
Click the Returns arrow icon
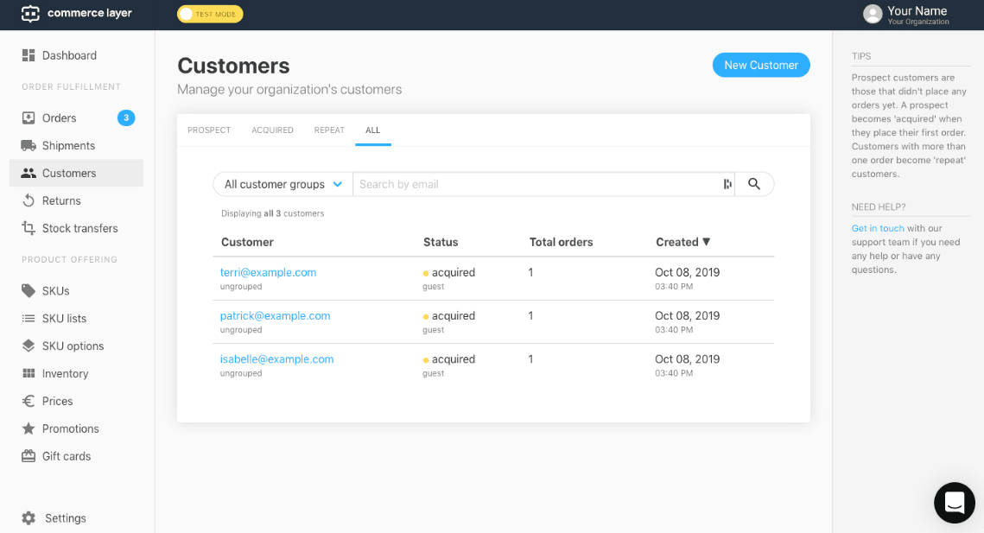coord(29,201)
